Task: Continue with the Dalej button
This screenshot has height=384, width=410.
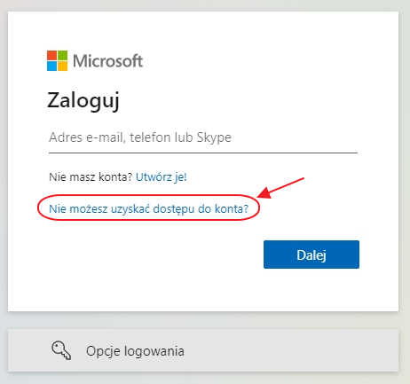Action: [x=311, y=255]
